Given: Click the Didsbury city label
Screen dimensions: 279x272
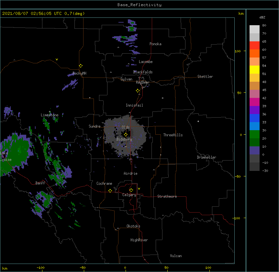Looking at the screenshot, I should (124, 139).
